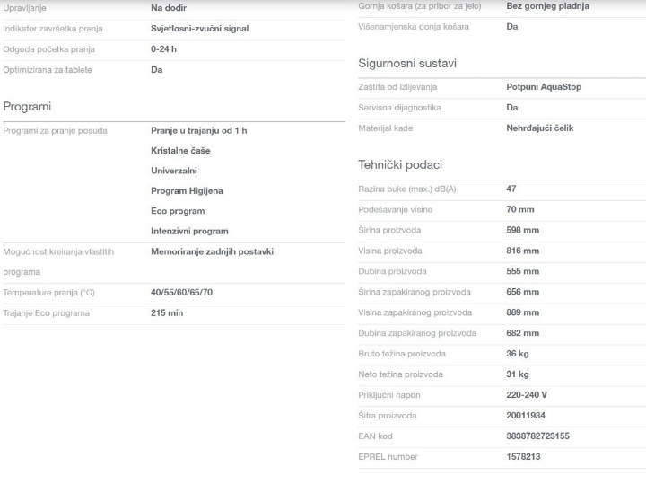Click the 'Memoriranje zadnjih postavki' value
Screen dimensions: 646x484
click(x=212, y=252)
